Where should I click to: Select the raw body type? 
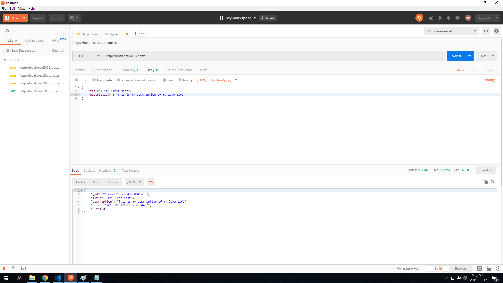tap(165, 80)
